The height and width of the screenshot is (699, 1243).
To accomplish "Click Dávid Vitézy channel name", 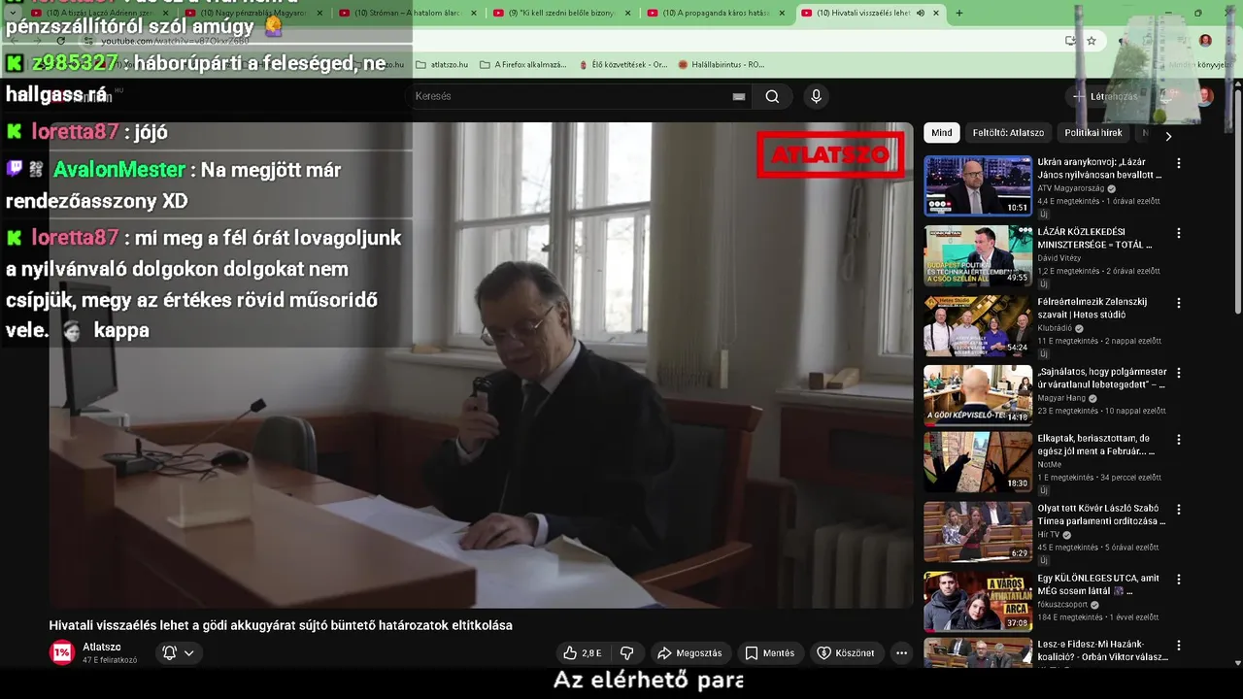I will pyautogui.click(x=1060, y=258).
